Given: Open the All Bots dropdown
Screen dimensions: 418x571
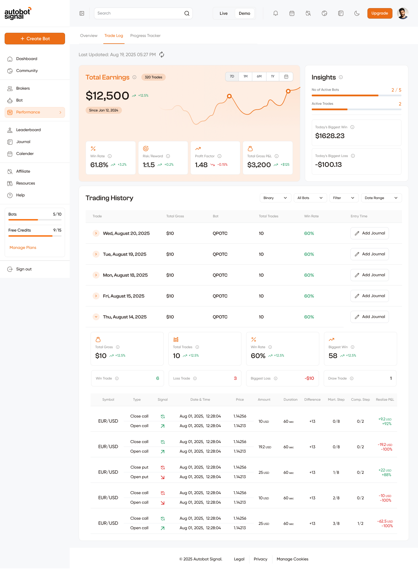Looking at the screenshot, I should [x=310, y=198].
